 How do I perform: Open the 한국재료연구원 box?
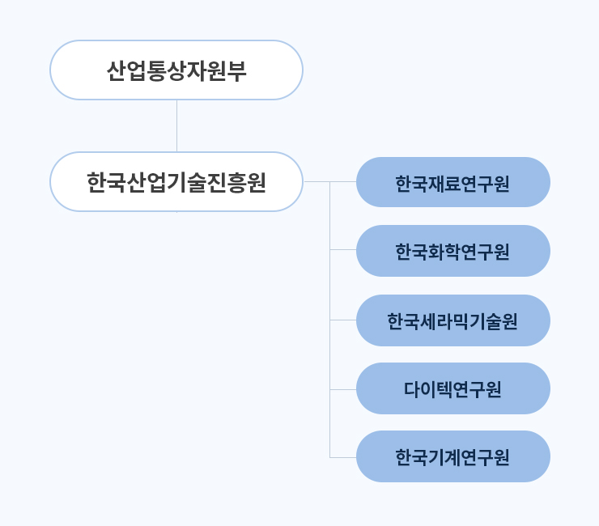[453, 182]
